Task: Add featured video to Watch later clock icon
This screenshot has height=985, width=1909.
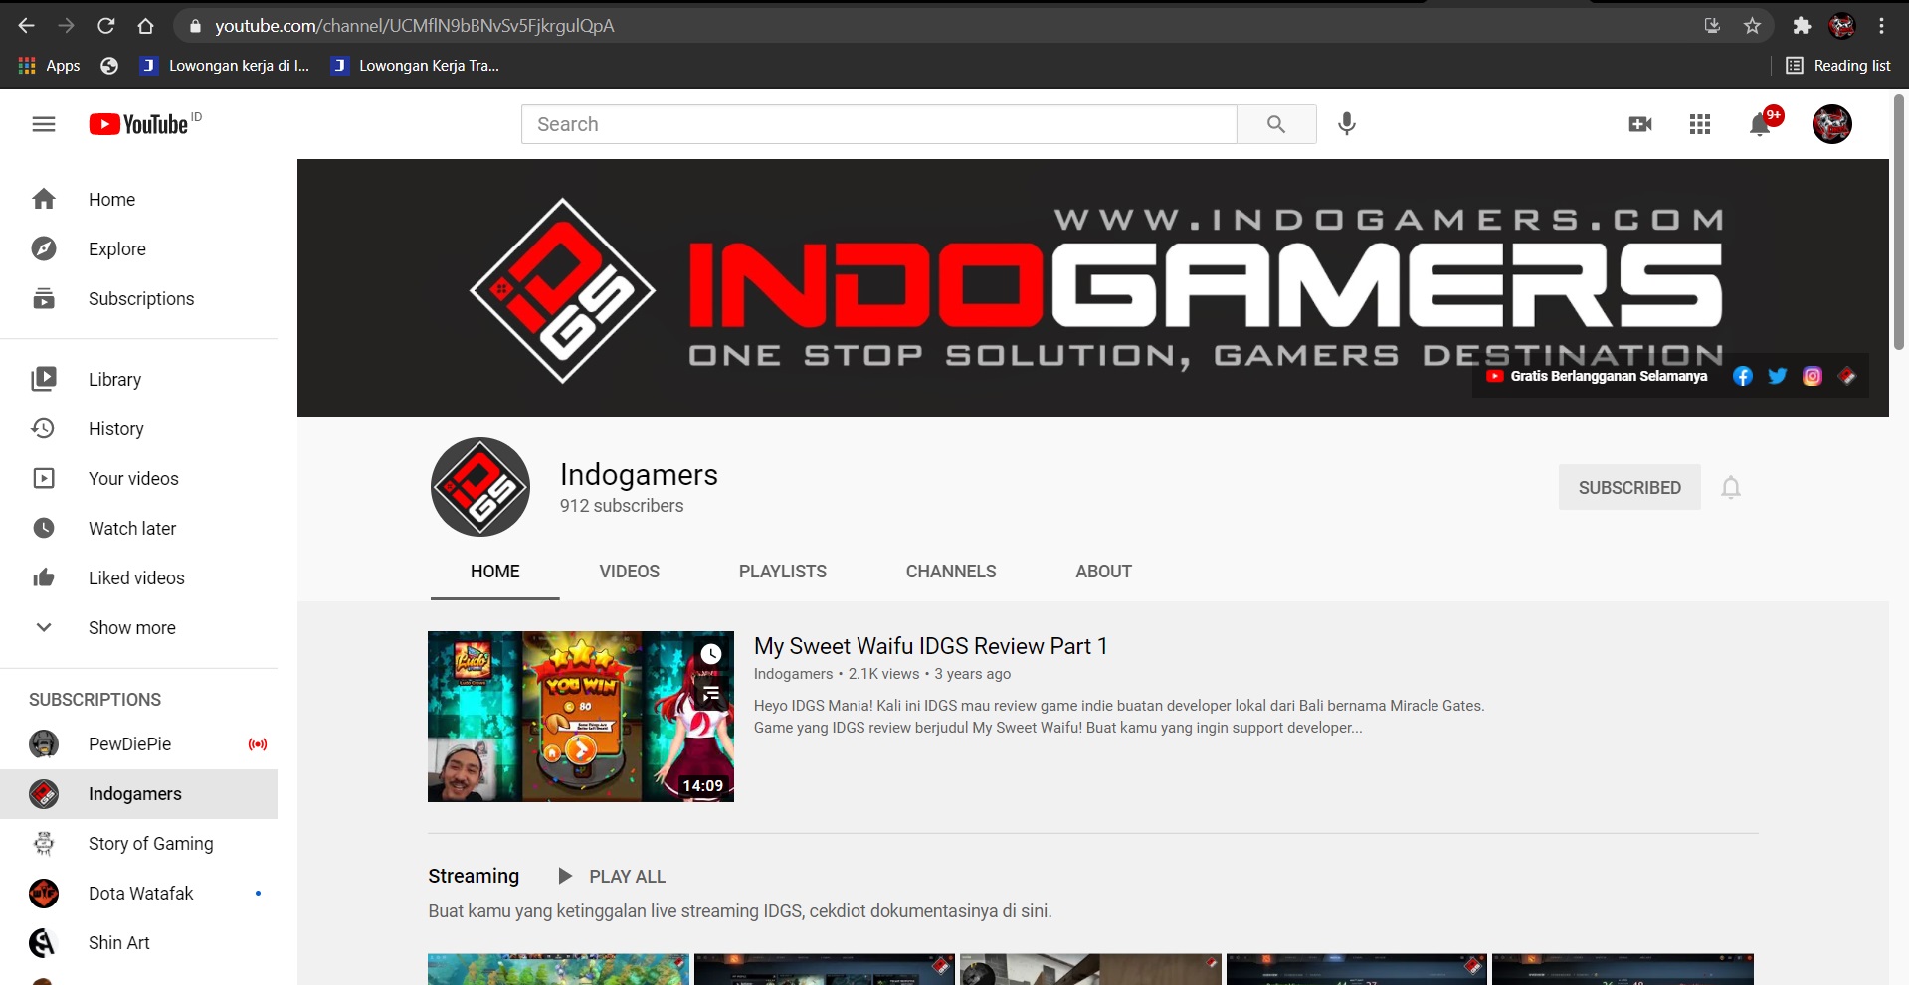Action: (x=711, y=654)
